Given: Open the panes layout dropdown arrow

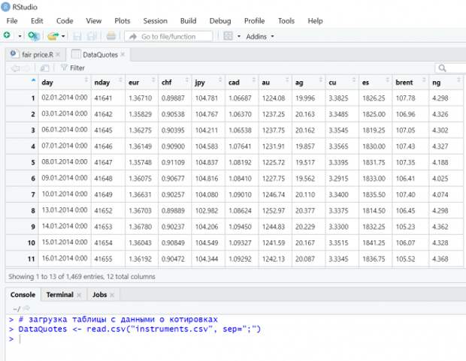Looking at the screenshot, I should (239, 37).
